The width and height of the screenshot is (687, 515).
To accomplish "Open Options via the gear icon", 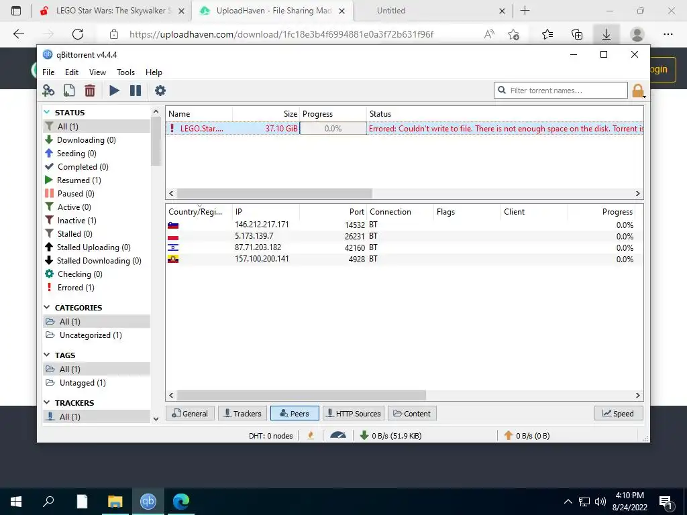I will coord(160,91).
